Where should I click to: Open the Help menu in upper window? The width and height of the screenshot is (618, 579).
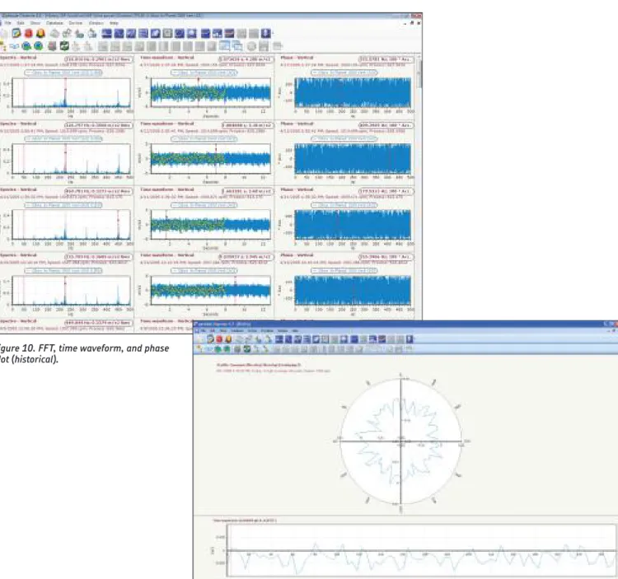tap(114, 23)
